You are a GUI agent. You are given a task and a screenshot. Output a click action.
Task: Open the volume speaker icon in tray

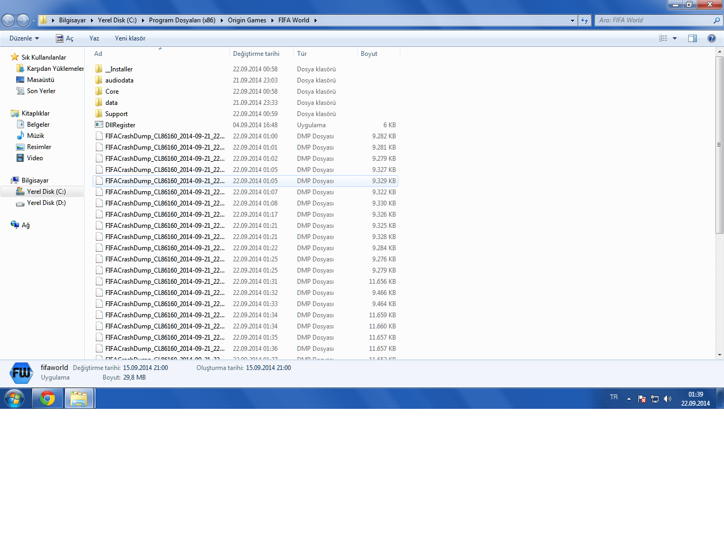pyautogui.click(x=668, y=399)
